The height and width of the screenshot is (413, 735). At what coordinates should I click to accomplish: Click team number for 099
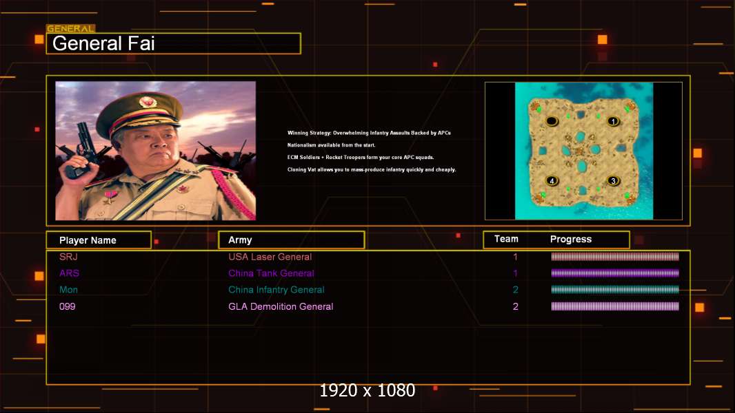click(515, 306)
